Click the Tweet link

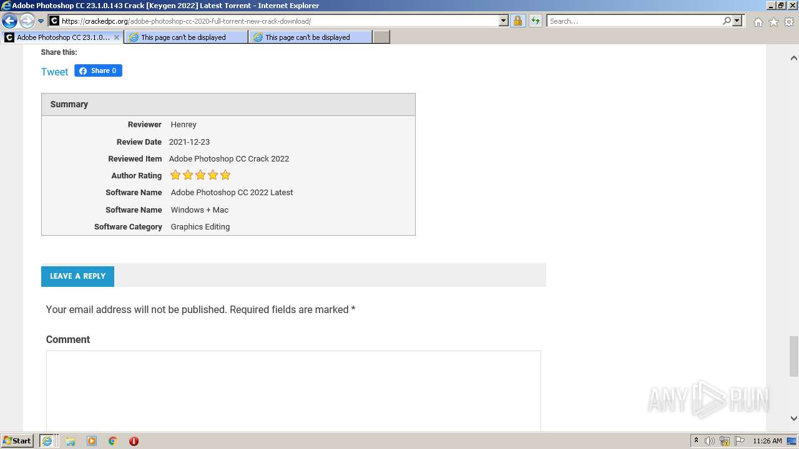pyautogui.click(x=54, y=72)
